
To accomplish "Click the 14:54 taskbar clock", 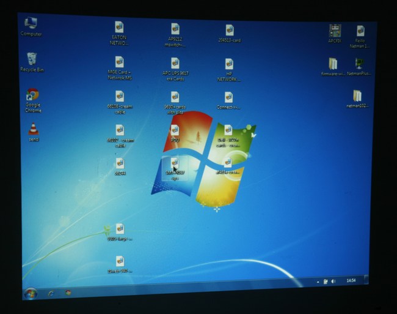I will coord(351,280).
